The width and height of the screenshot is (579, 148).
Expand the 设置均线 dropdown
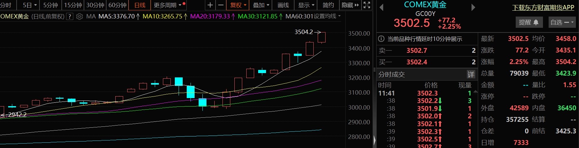tap(339, 16)
